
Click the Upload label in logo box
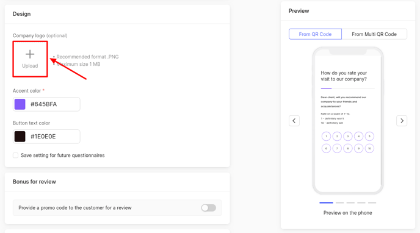coord(30,66)
